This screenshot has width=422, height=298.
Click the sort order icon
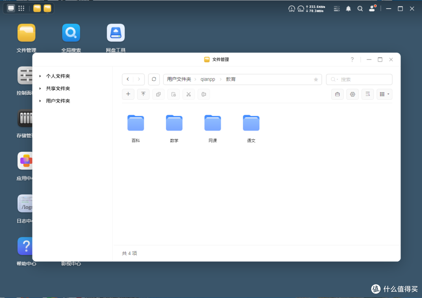coord(368,94)
